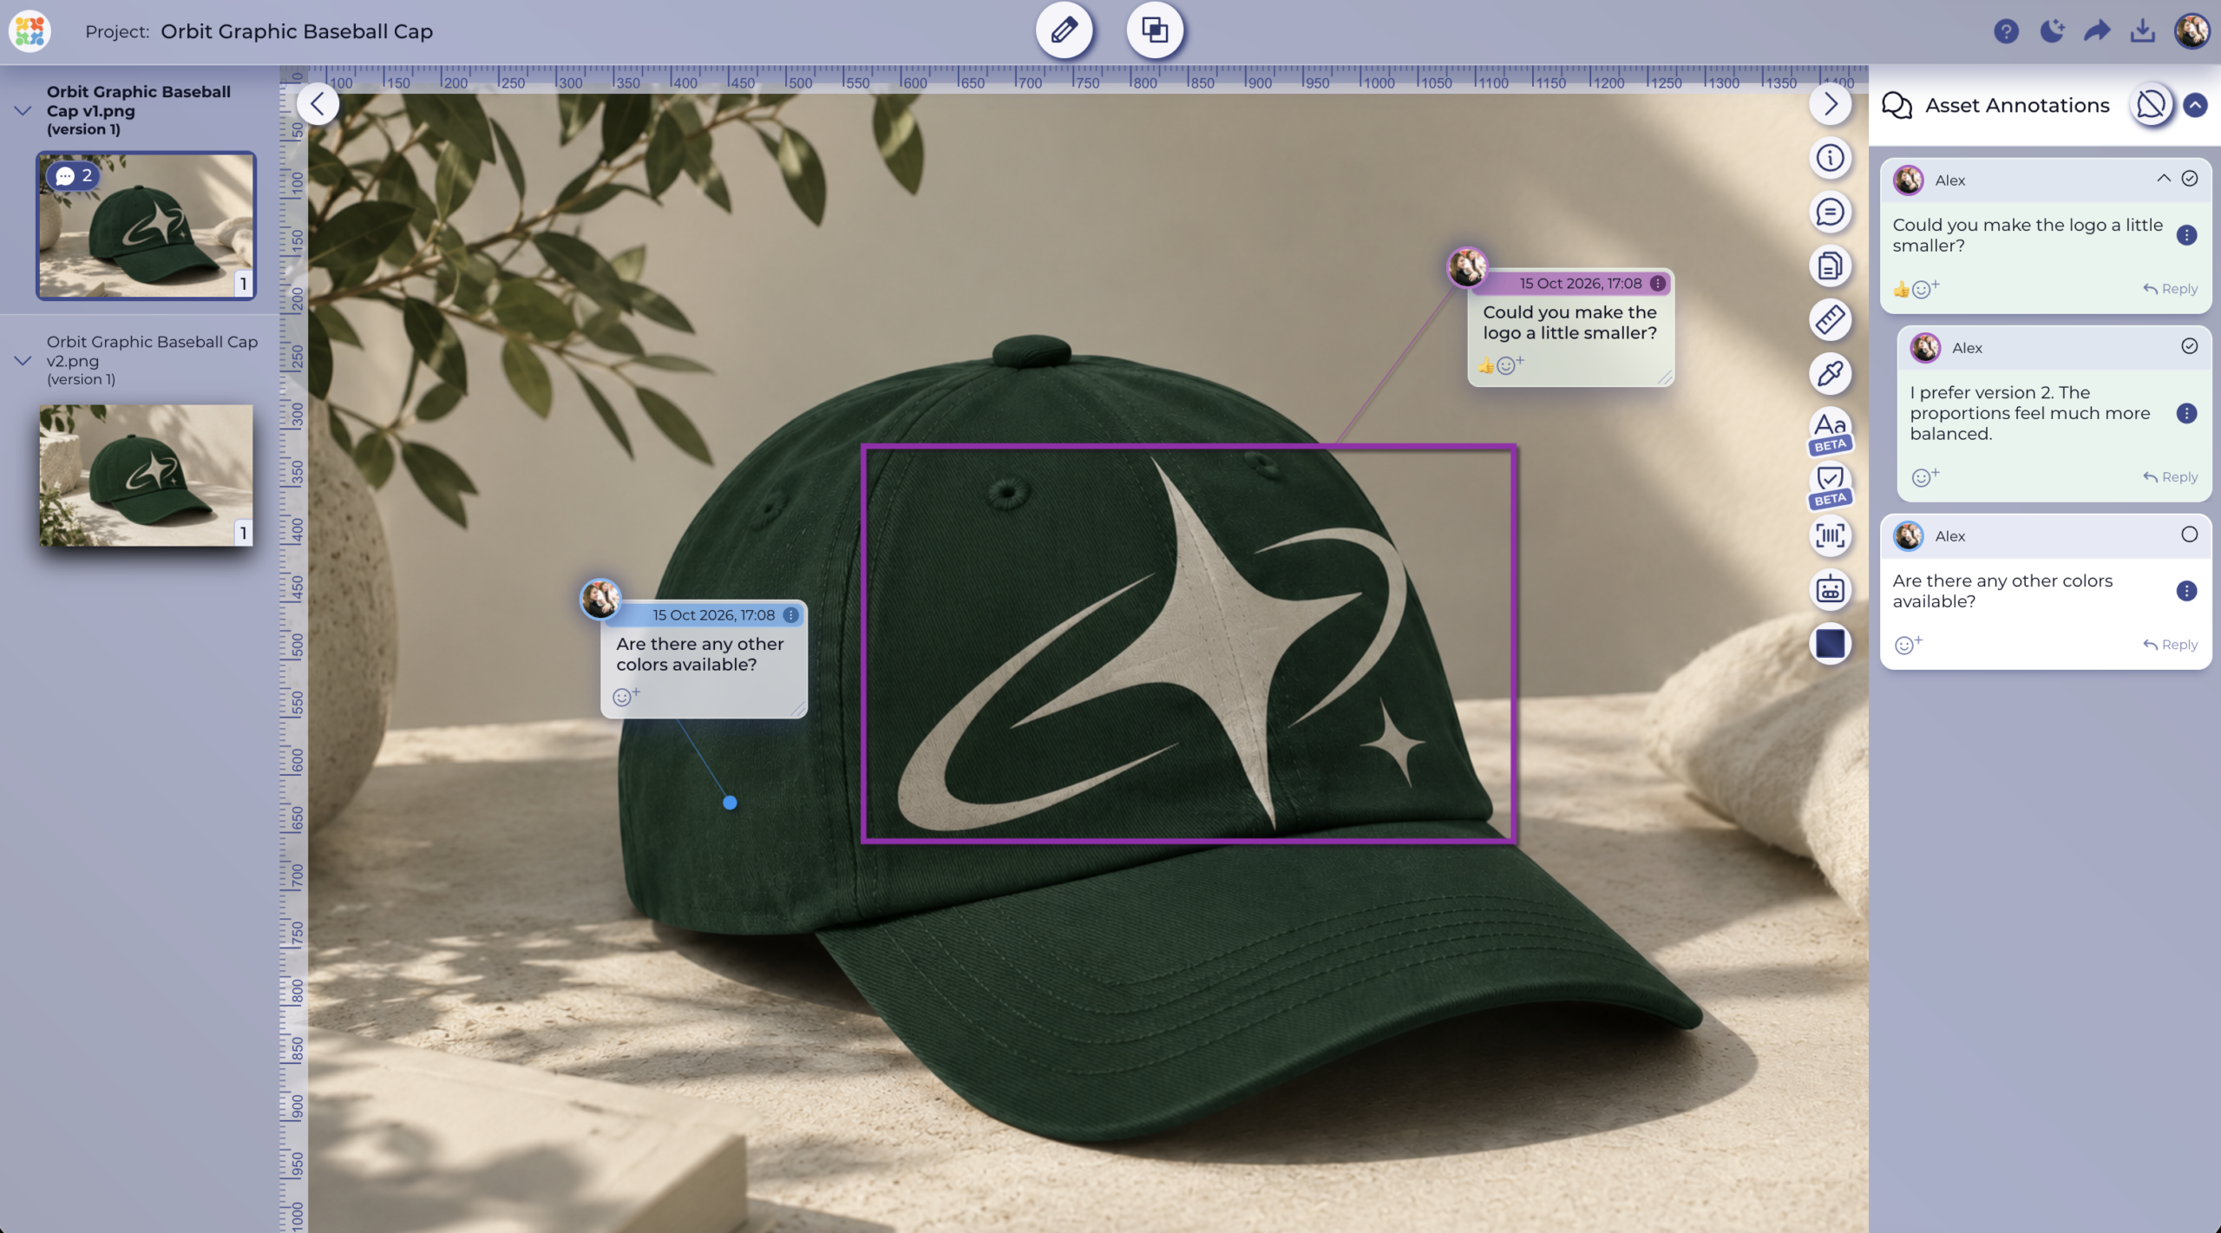Click canvas annotation 'Could you make the logo a little smaller?'
This screenshot has height=1233, width=2221.
1569,322
